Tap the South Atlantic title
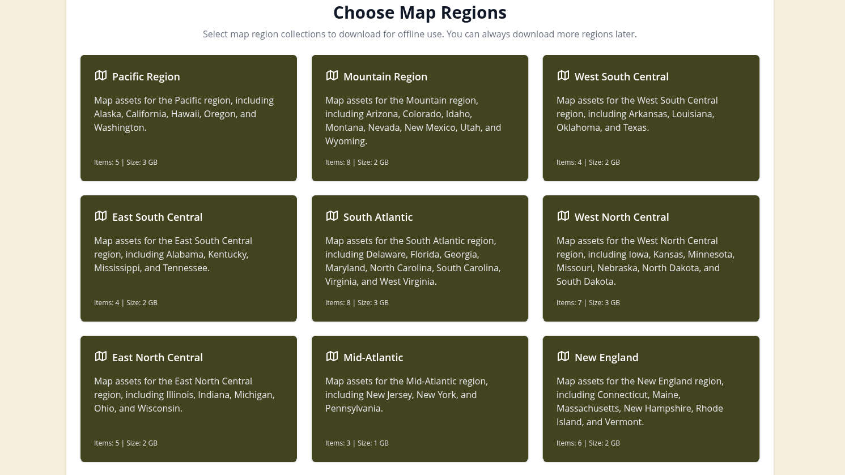845x475 pixels. click(x=377, y=217)
